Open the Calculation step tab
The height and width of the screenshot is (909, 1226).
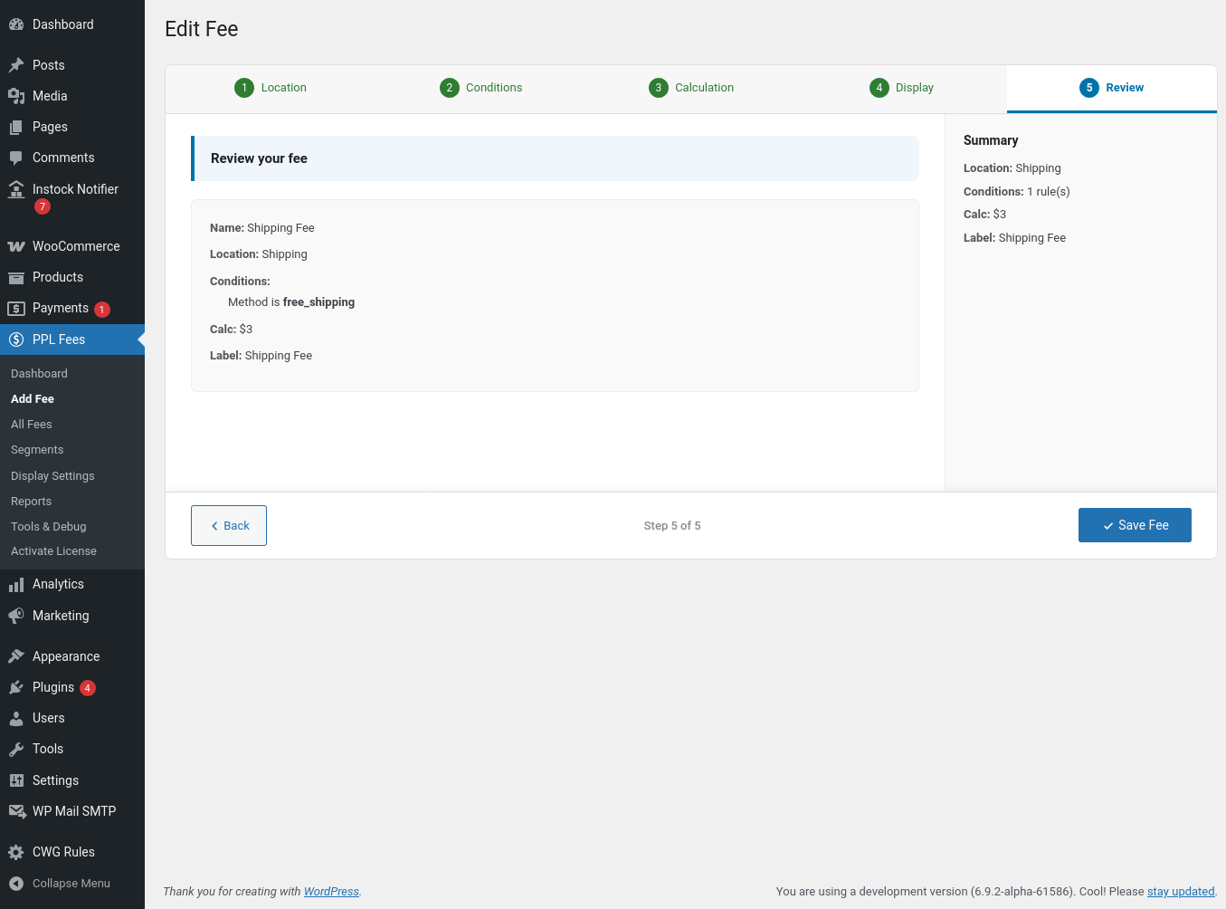(691, 88)
